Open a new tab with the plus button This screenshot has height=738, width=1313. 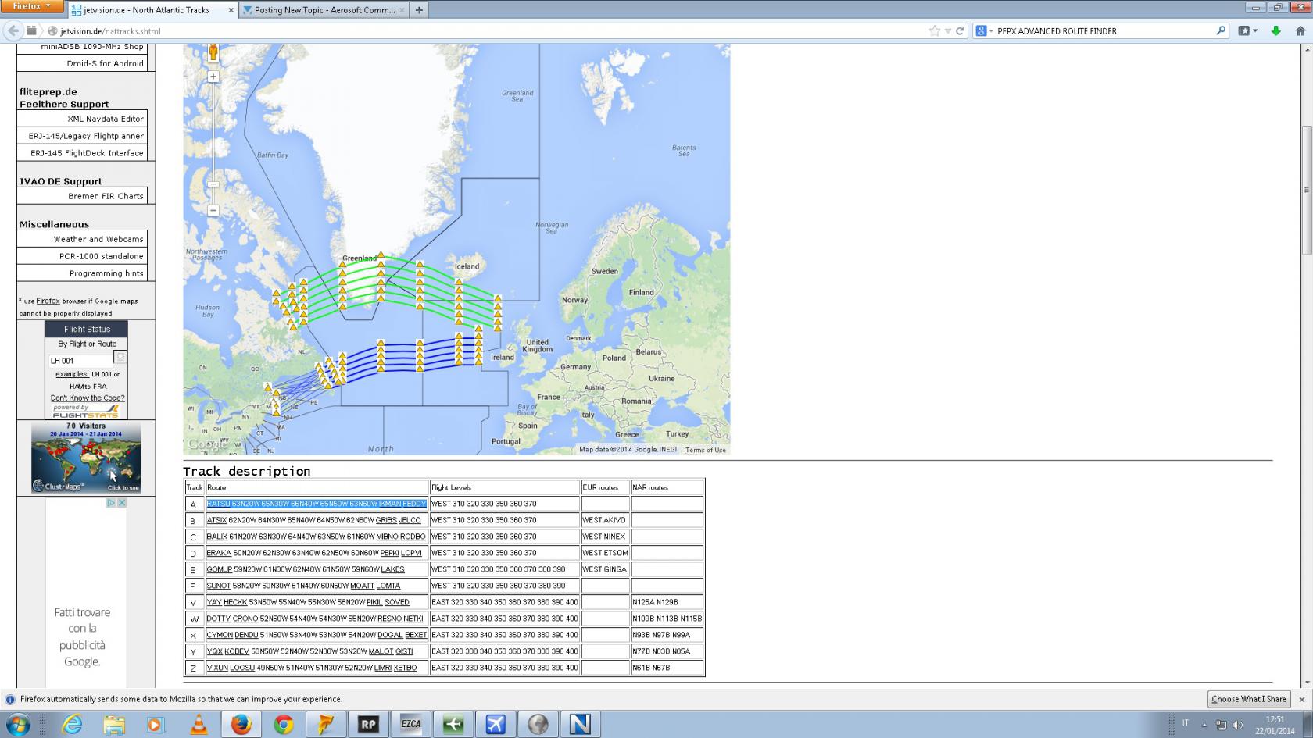pyautogui.click(x=419, y=10)
